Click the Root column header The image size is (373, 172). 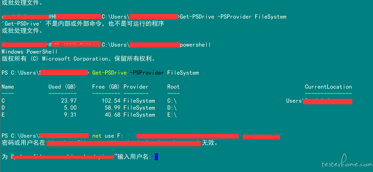174,87
